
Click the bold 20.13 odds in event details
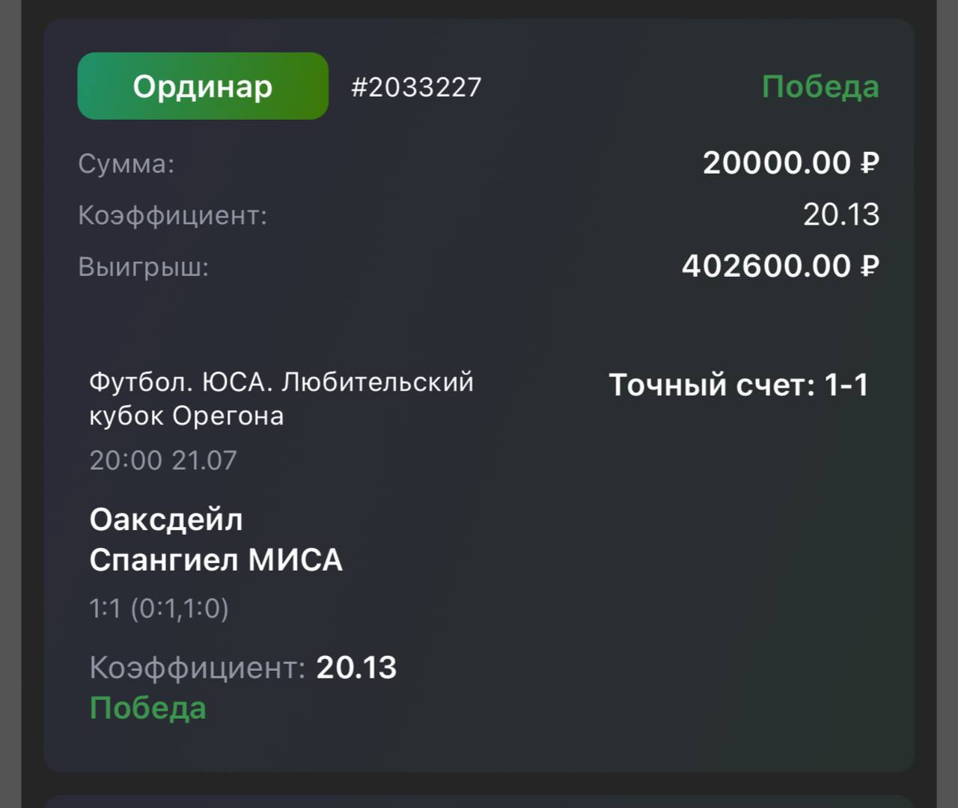pos(356,667)
